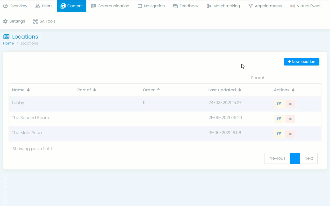Delete The Second Room location
Viewport: 330px width, 206px height.
[290, 119]
